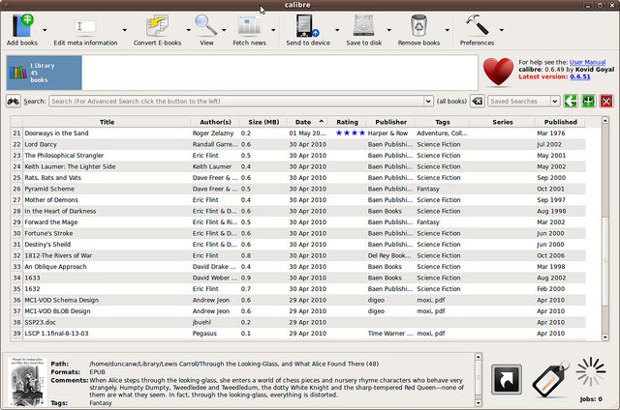
Task: Sort by Series column header
Action: (x=503, y=122)
